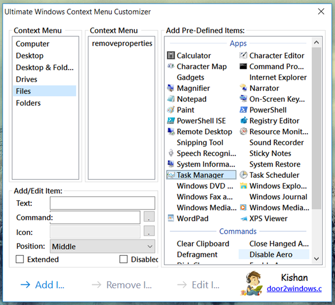This screenshot has height=305, width=335.
Task: Click the On-Screen Keyboard icon
Action: (x=243, y=99)
